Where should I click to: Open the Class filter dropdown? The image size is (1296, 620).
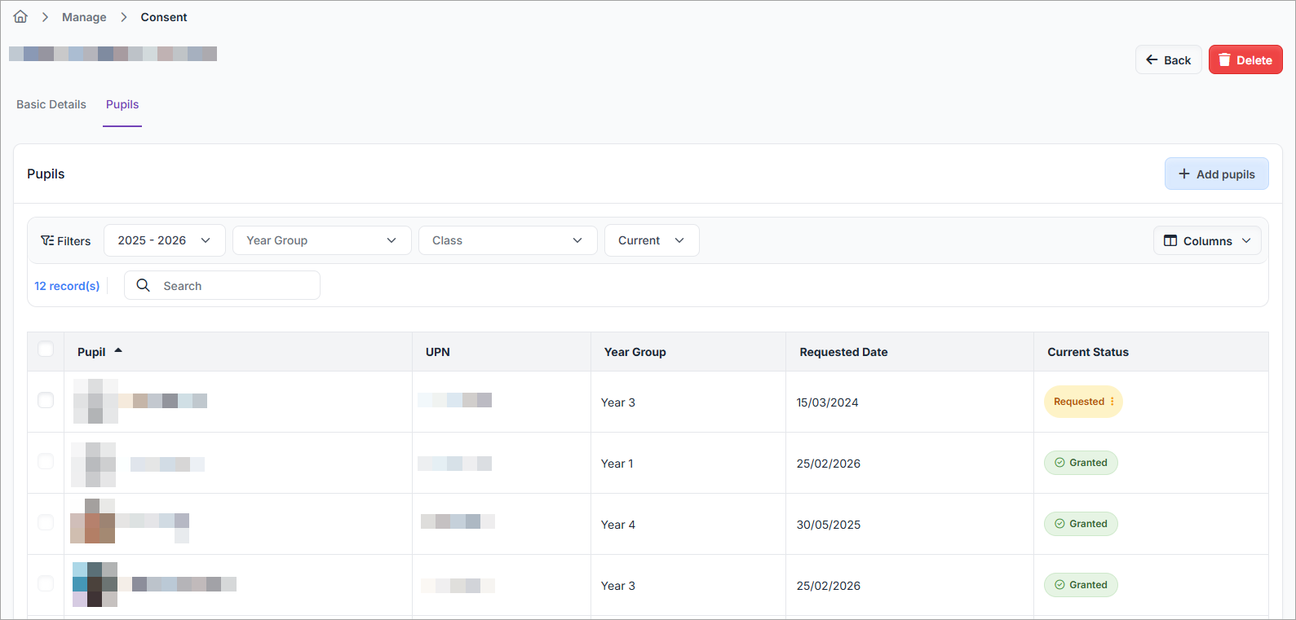[507, 240]
